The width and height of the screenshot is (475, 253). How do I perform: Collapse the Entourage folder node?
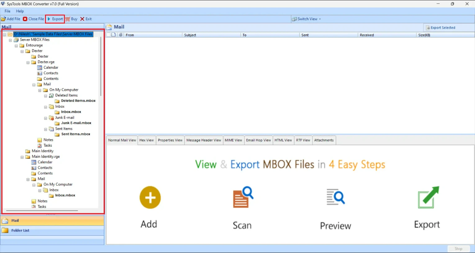16,46
